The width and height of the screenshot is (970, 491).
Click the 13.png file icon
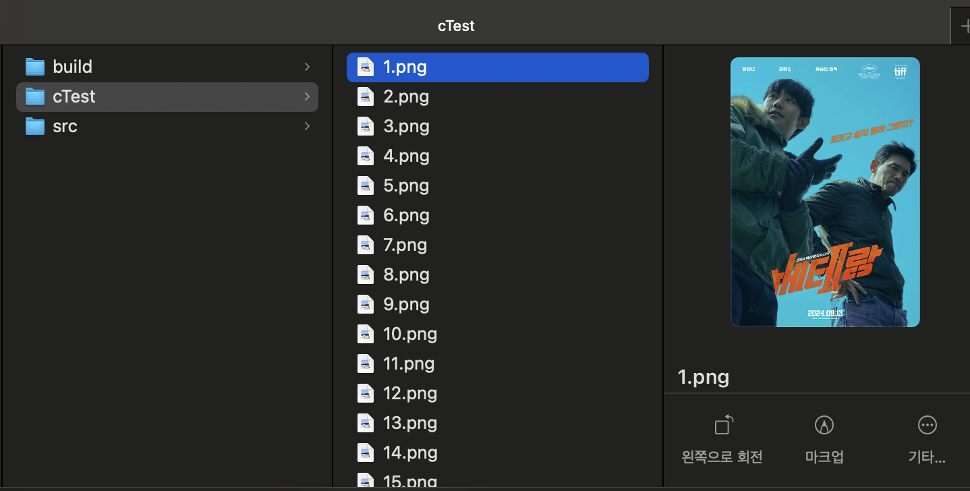point(366,423)
